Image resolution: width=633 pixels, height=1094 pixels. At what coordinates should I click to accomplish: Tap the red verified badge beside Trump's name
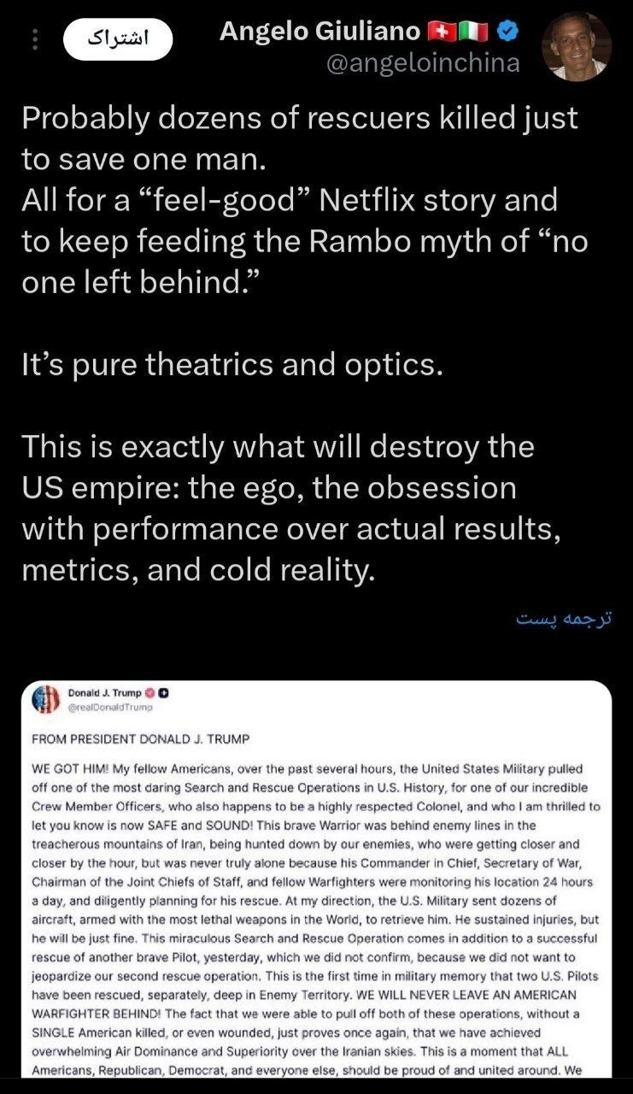coord(149,693)
